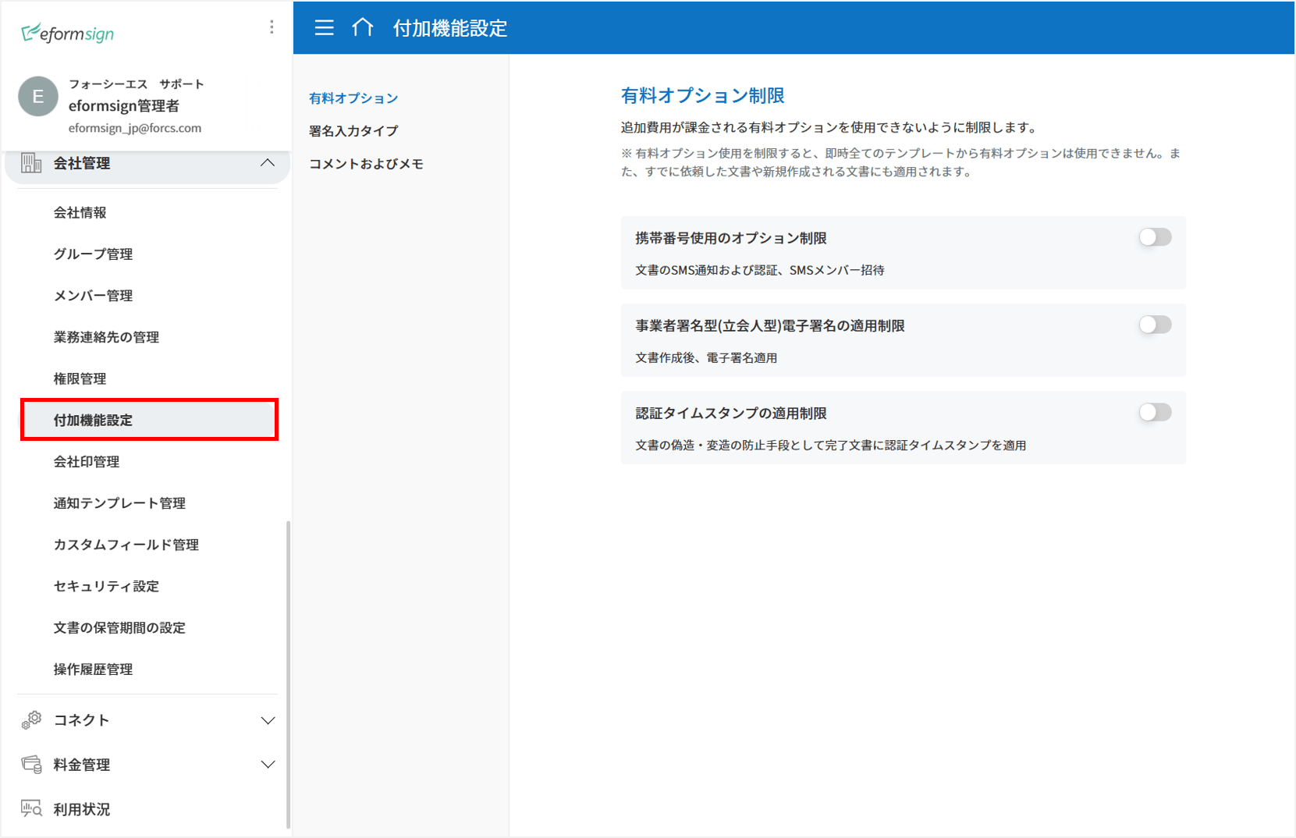Viewport: 1296px width, 838px height.
Task: Click the user avatar E icon
Action: 37,97
